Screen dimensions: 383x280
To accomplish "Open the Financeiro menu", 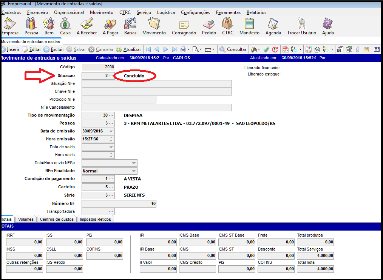I will click(x=37, y=12).
